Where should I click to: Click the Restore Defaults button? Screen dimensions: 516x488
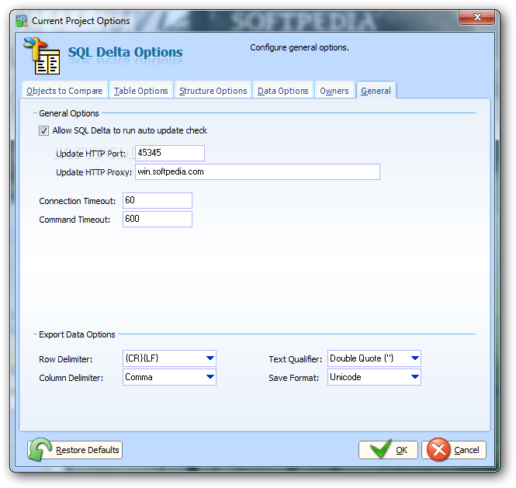[75, 450]
